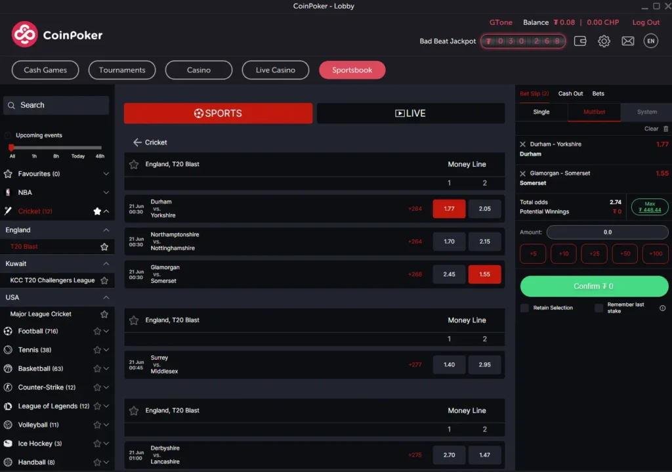The image size is (672, 472).
Task: Click the Counter-Strike icon
Action: click(x=8, y=387)
